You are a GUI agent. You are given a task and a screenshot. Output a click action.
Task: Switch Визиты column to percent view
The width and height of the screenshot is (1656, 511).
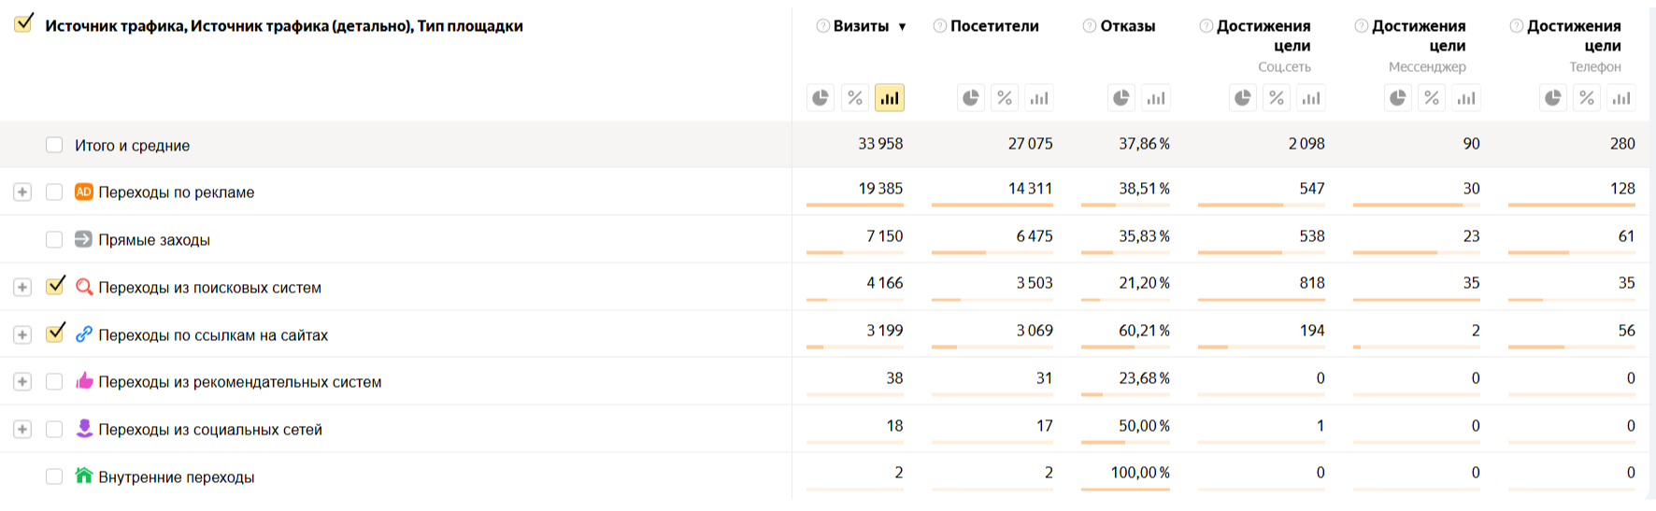(x=855, y=98)
